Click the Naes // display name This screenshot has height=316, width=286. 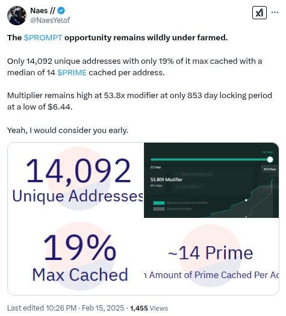pos(42,10)
